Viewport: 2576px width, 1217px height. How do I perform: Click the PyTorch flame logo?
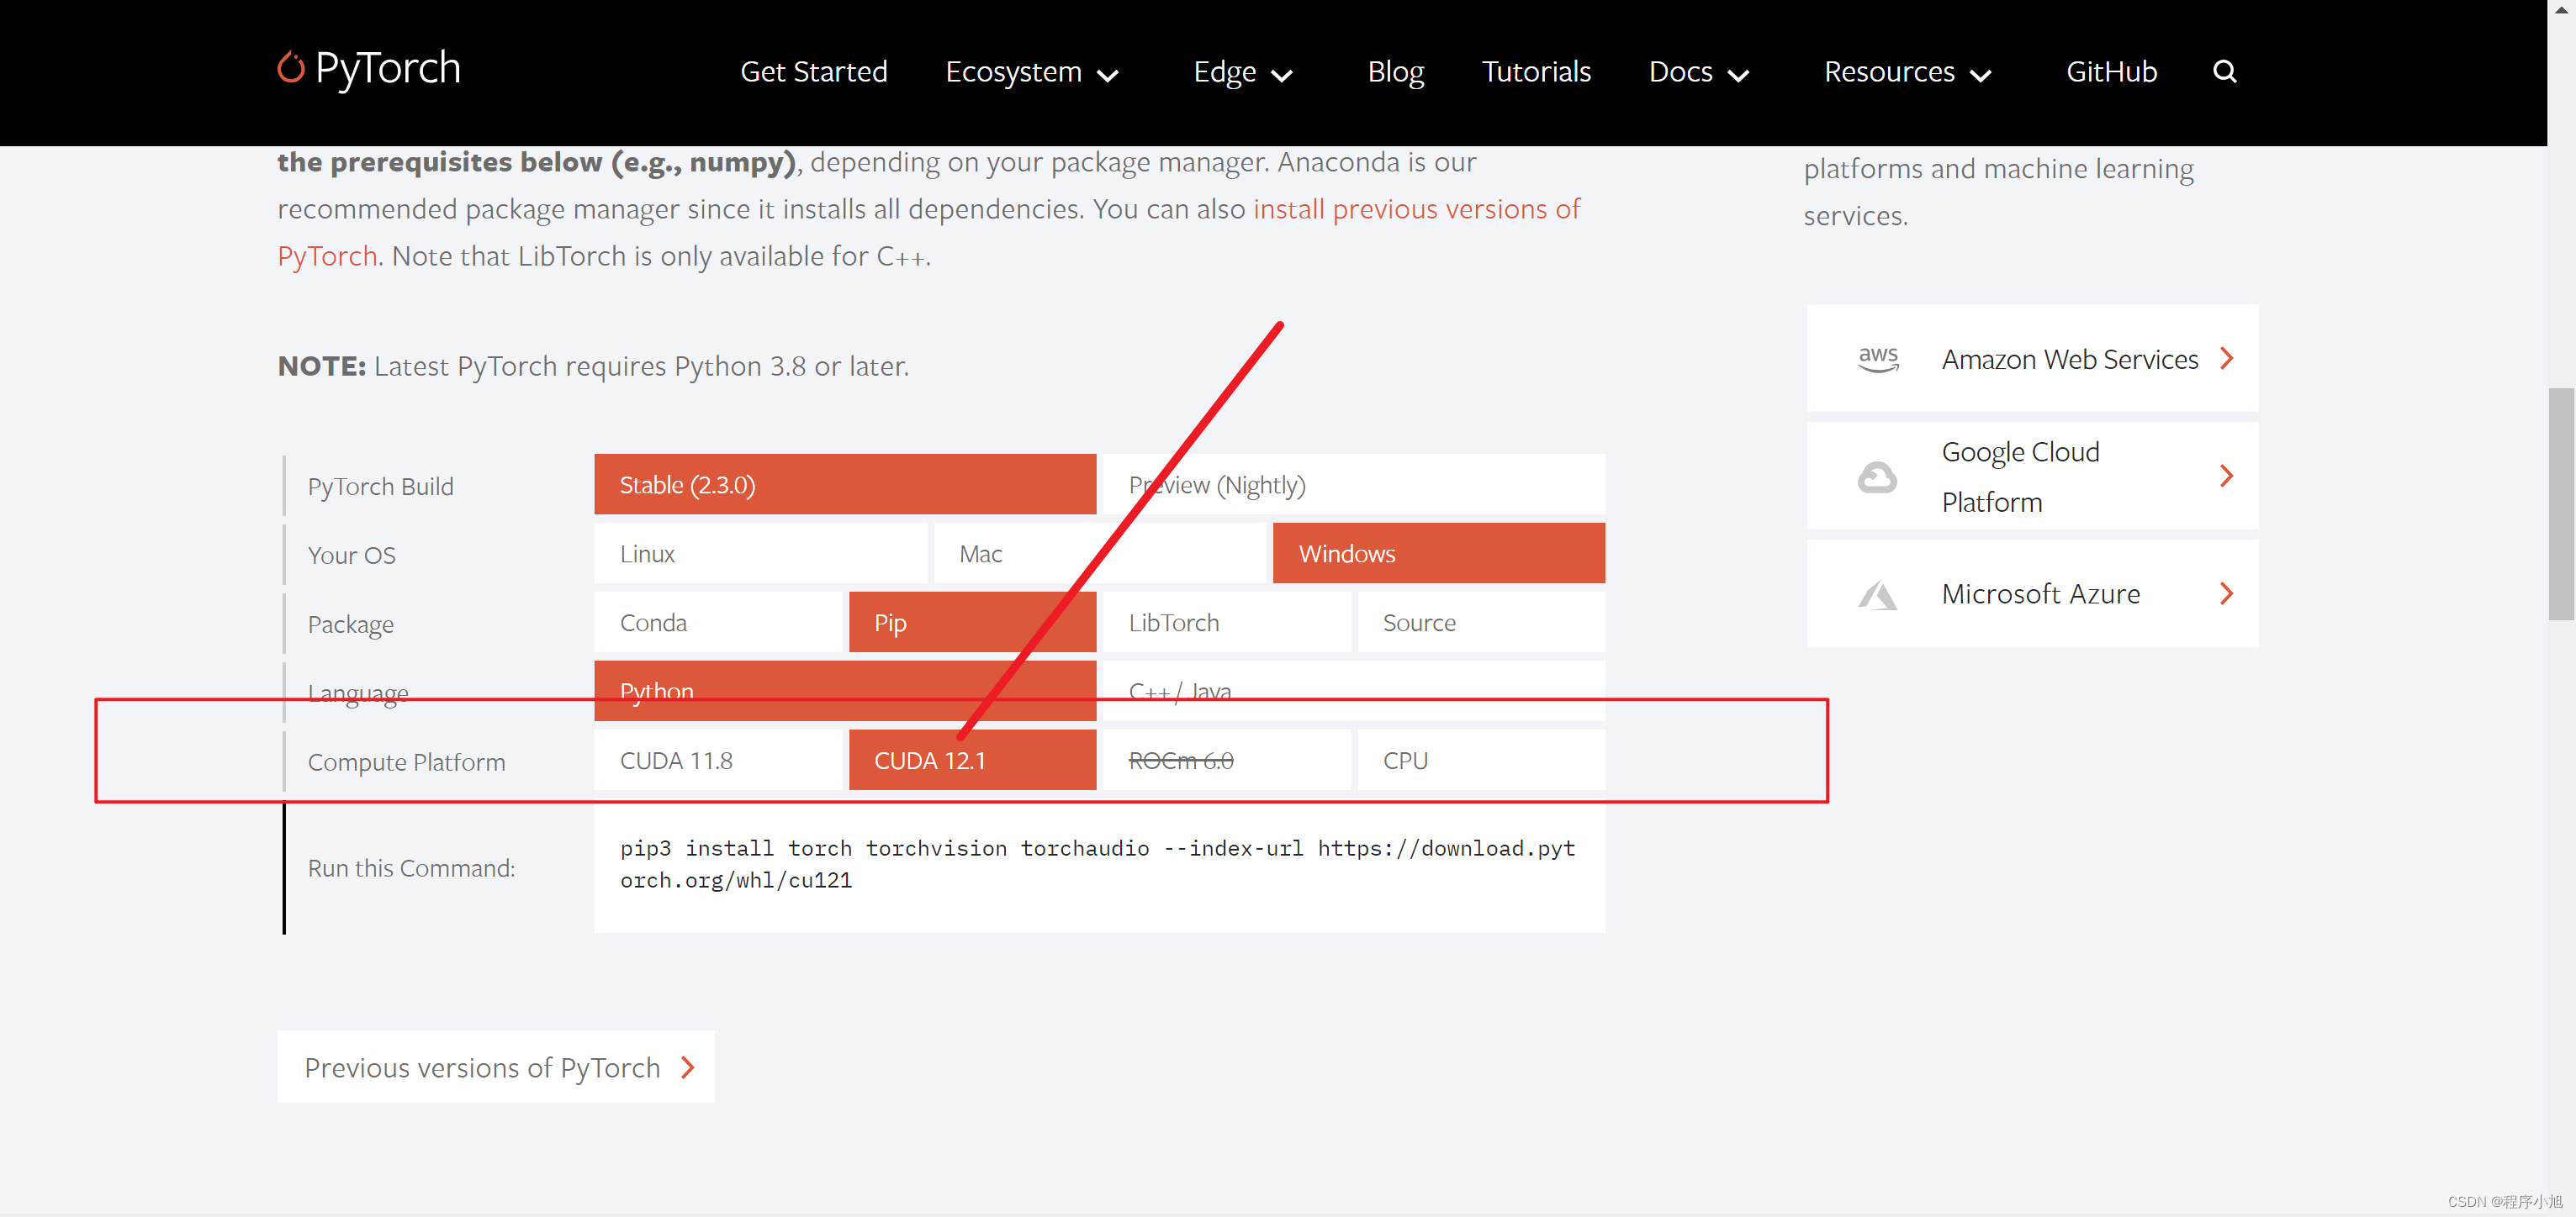click(x=290, y=68)
